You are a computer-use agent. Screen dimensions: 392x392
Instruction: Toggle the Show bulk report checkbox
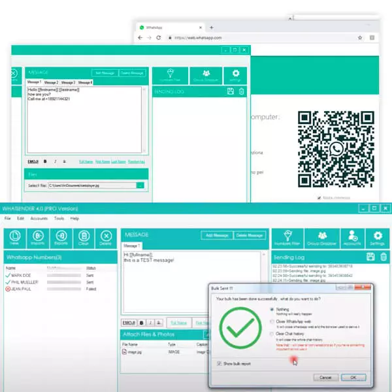pyautogui.click(x=220, y=363)
